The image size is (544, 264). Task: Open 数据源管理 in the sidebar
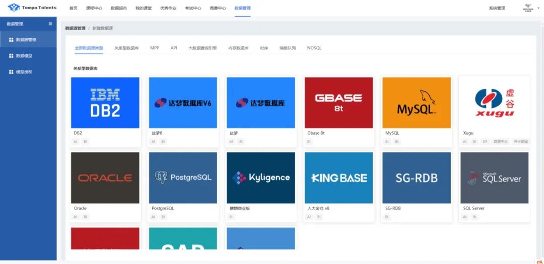(28, 40)
